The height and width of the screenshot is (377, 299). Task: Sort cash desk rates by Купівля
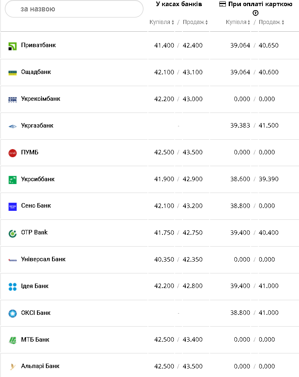point(162,22)
